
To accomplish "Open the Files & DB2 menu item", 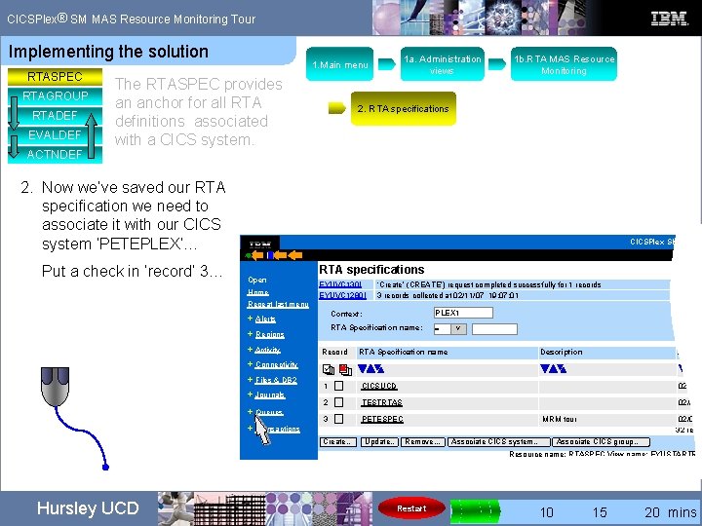I will click(x=276, y=380).
